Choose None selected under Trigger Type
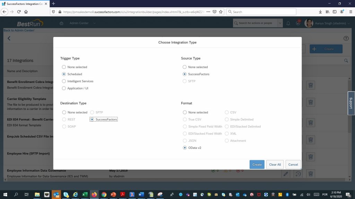The image size is (355, 199). point(64,67)
